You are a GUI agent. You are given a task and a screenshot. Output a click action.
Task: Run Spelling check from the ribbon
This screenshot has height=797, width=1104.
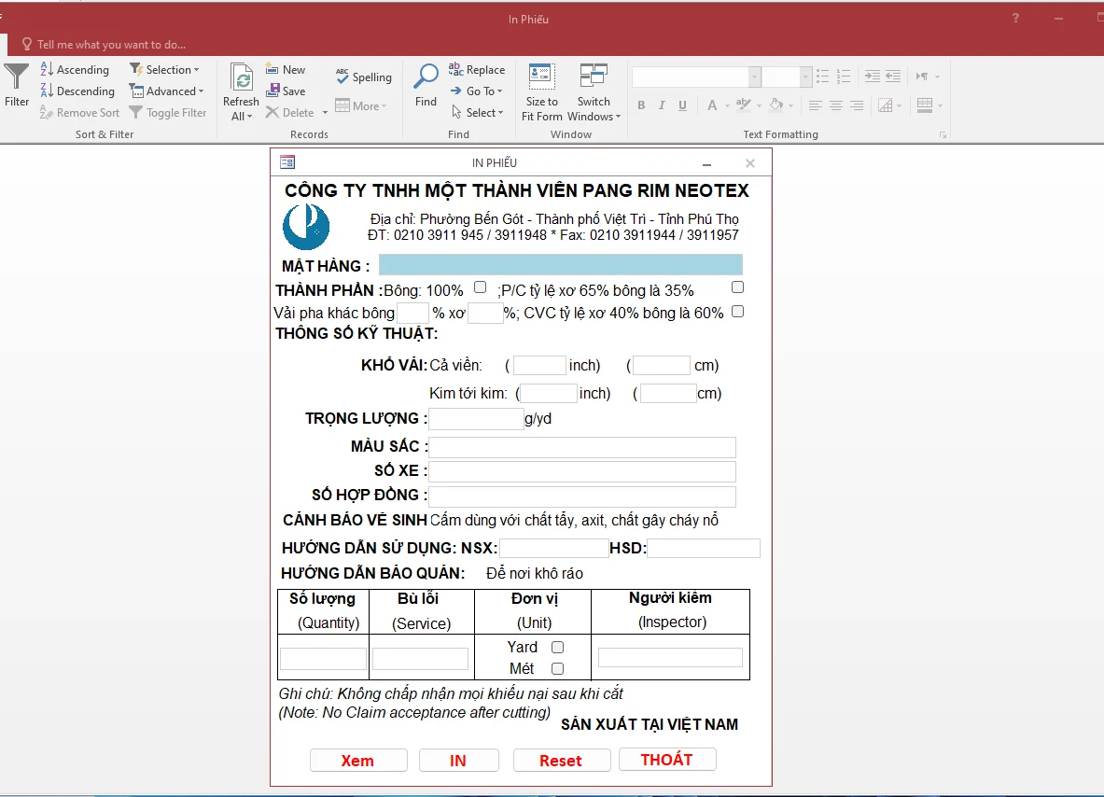[x=364, y=77]
